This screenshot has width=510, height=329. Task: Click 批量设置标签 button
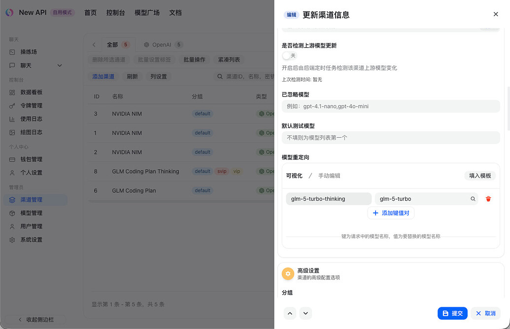154,60
